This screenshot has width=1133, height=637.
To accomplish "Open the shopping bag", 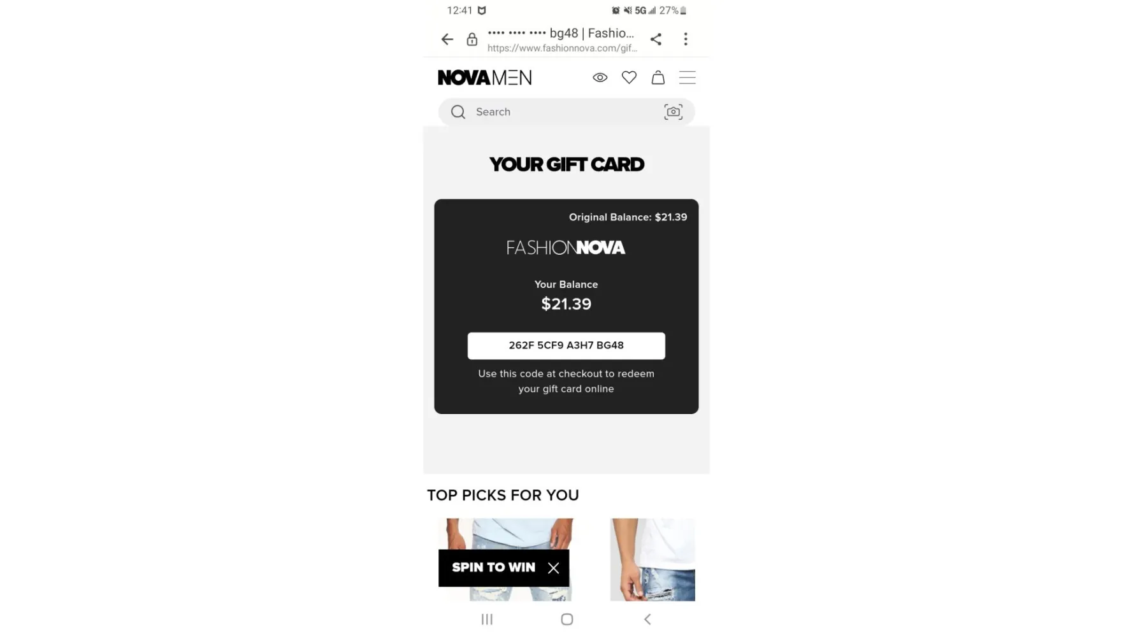I will click(x=658, y=78).
